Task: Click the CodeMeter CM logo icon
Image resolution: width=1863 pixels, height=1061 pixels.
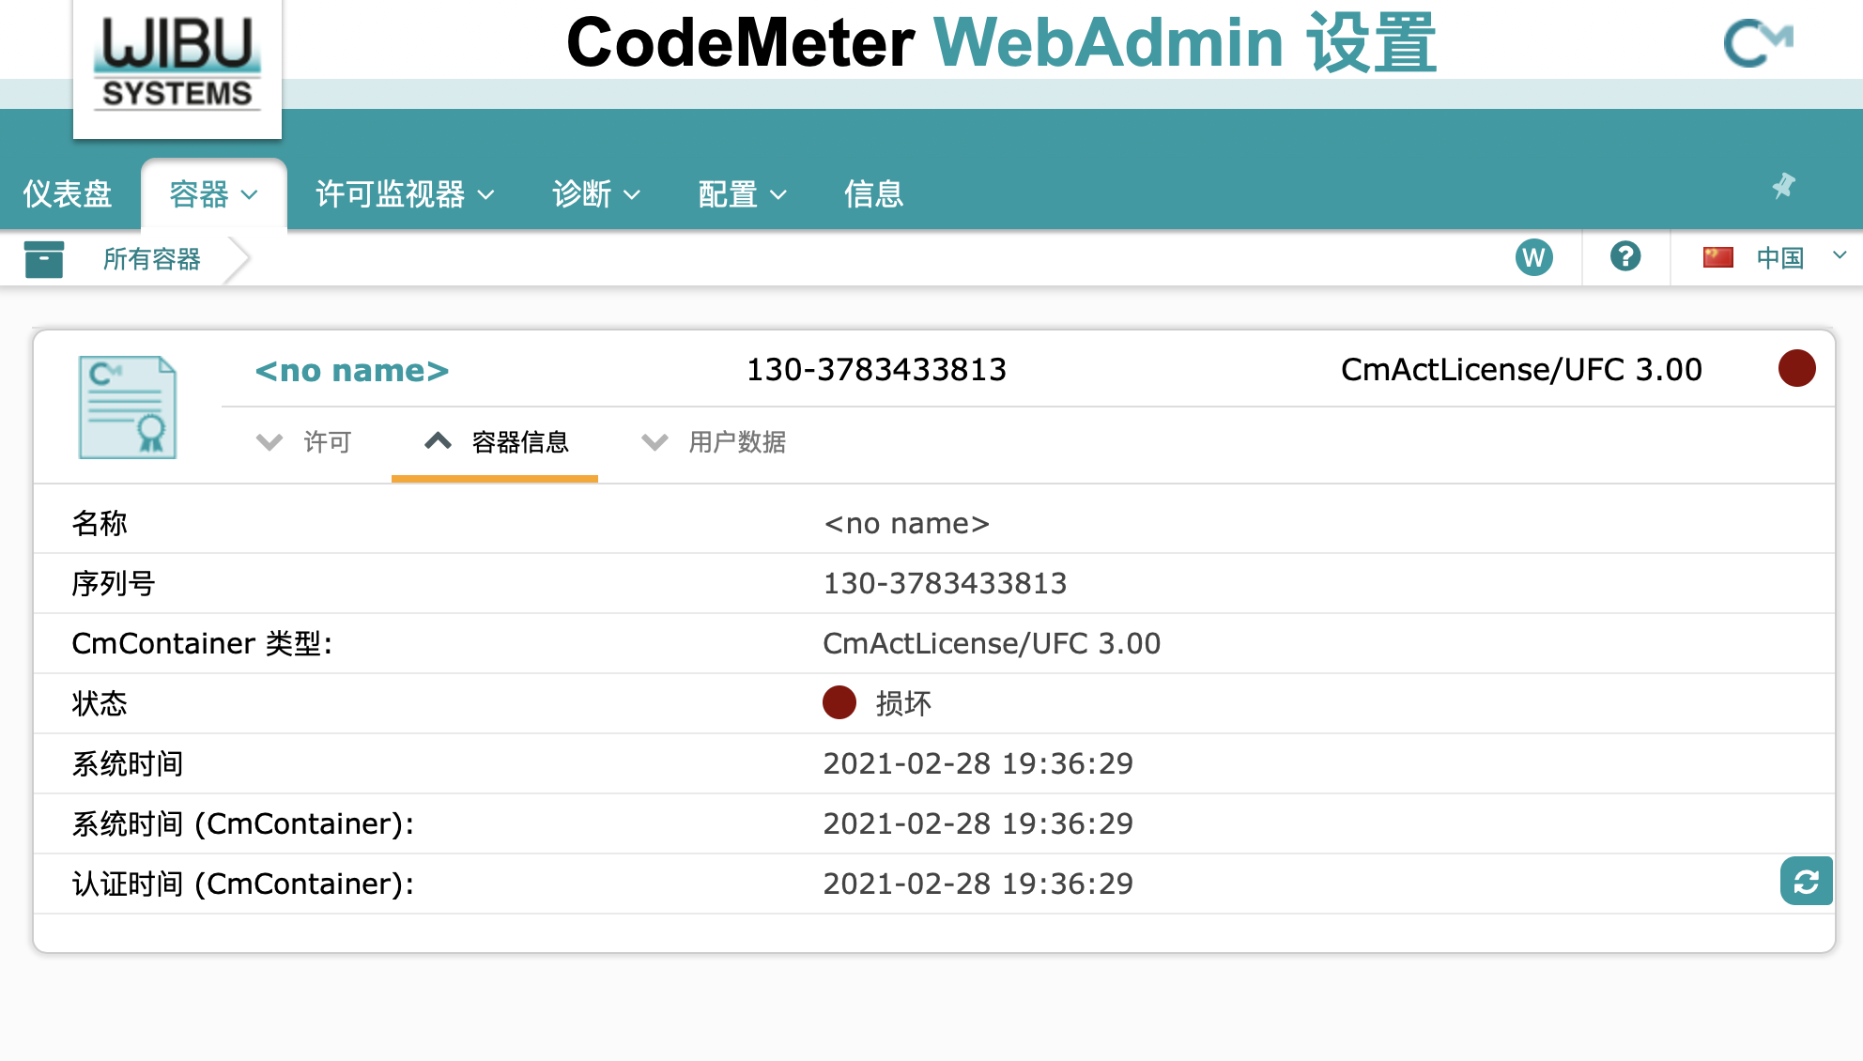Action: pos(1758,43)
